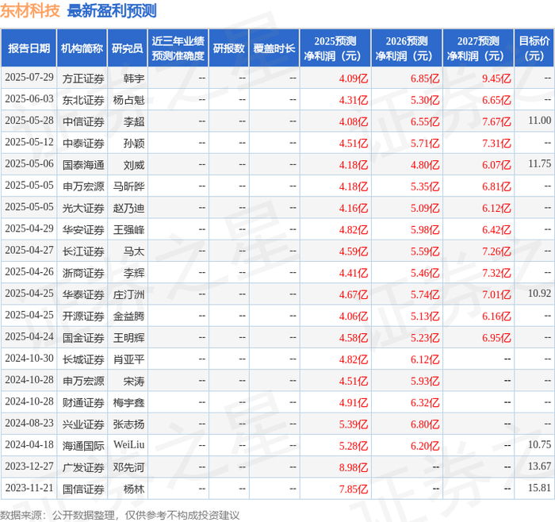Click 9.45亿 in 方正证券 row

[x=496, y=79]
